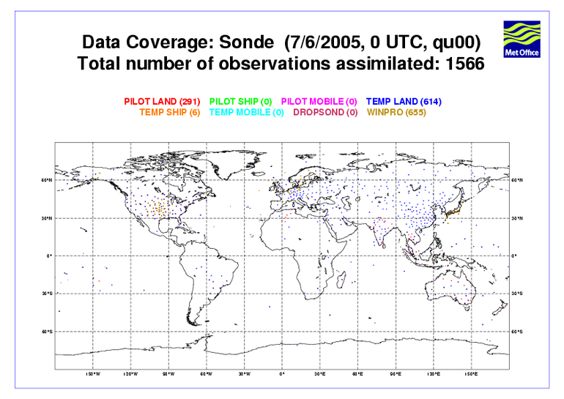This screenshot has height=399, width=564.
Task: Choose the TEMP LAND (614) legend entry
Action: click(x=403, y=101)
